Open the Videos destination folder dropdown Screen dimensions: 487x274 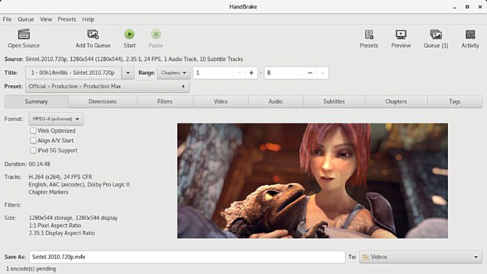[x=420, y=257]
